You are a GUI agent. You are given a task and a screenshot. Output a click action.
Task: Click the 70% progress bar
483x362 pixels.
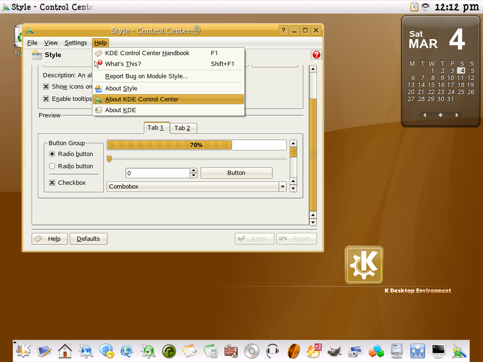(x=197, y=145)
